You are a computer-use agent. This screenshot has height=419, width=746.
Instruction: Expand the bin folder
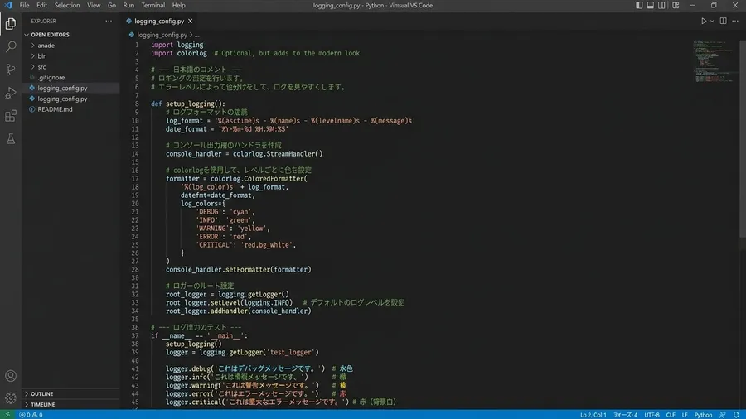[x=42, y=56]
